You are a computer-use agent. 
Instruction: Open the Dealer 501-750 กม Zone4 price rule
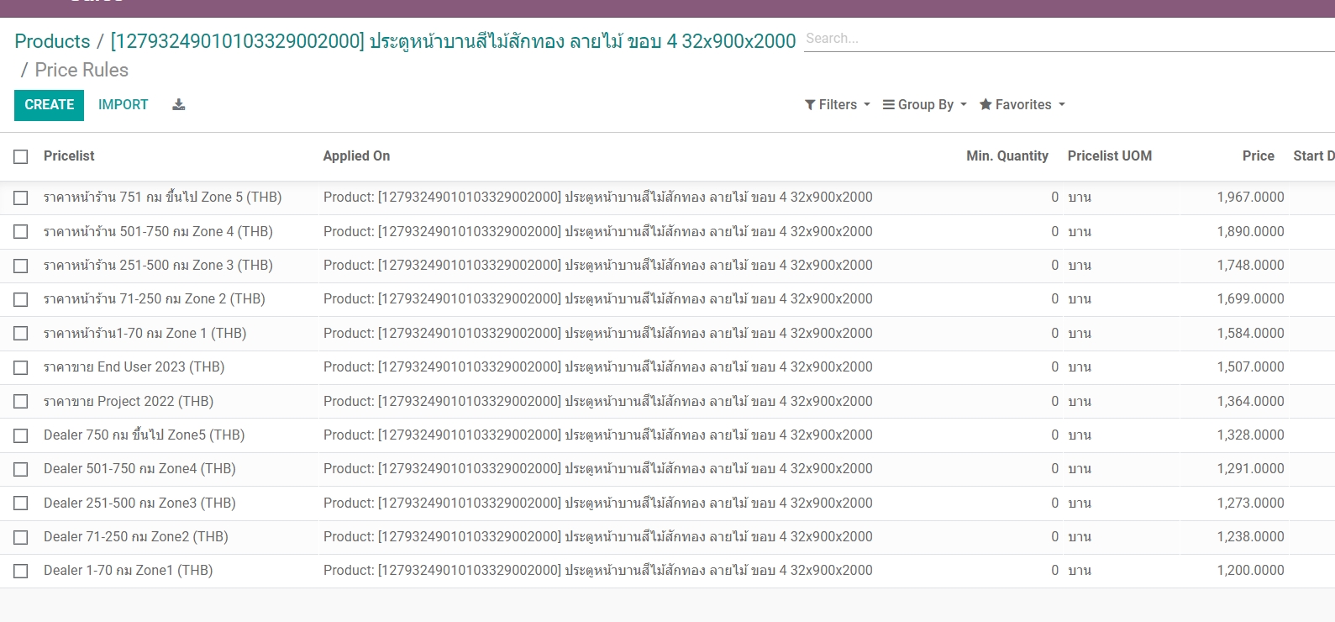(x=139, y=469)
